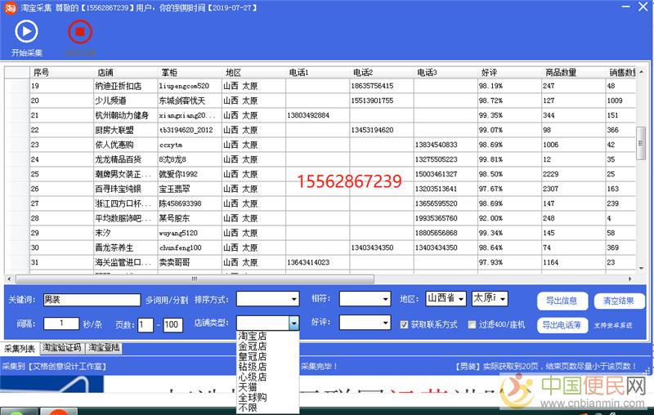Click the 导出信息 button
Image resolution: width=654 pixels, height=415 pixels.
coord(562,301)
